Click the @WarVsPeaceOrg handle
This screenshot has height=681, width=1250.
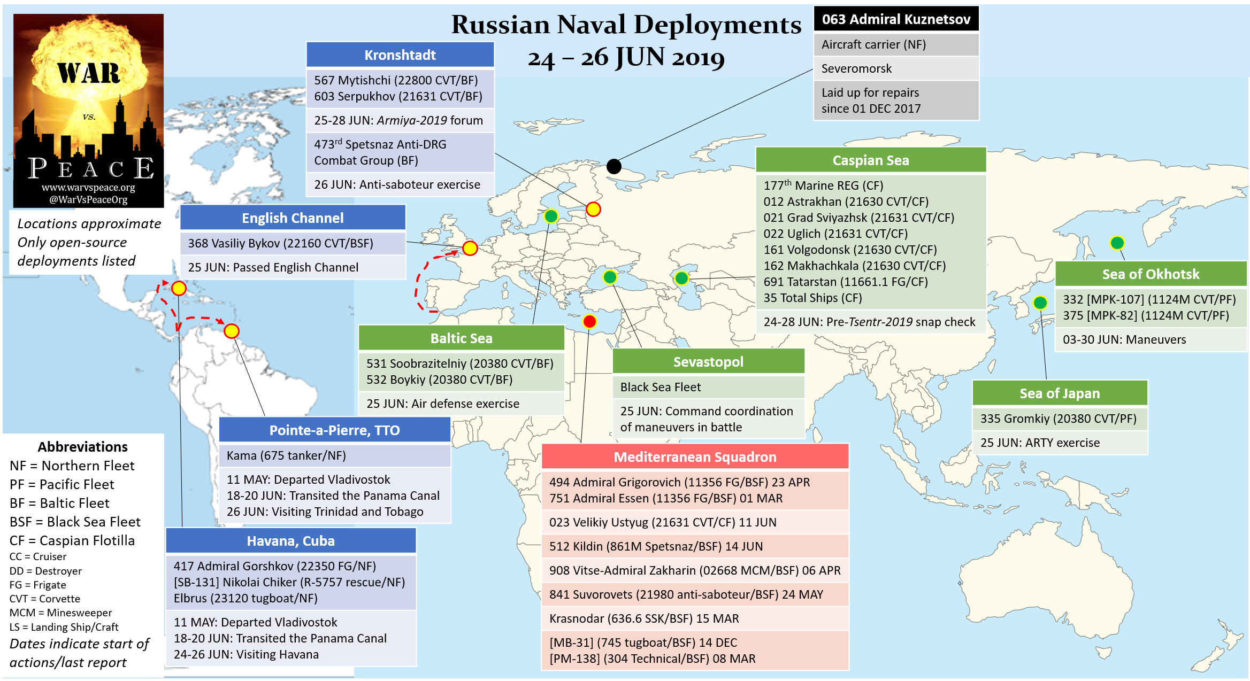pyautogui.click(x=88, y=200)
